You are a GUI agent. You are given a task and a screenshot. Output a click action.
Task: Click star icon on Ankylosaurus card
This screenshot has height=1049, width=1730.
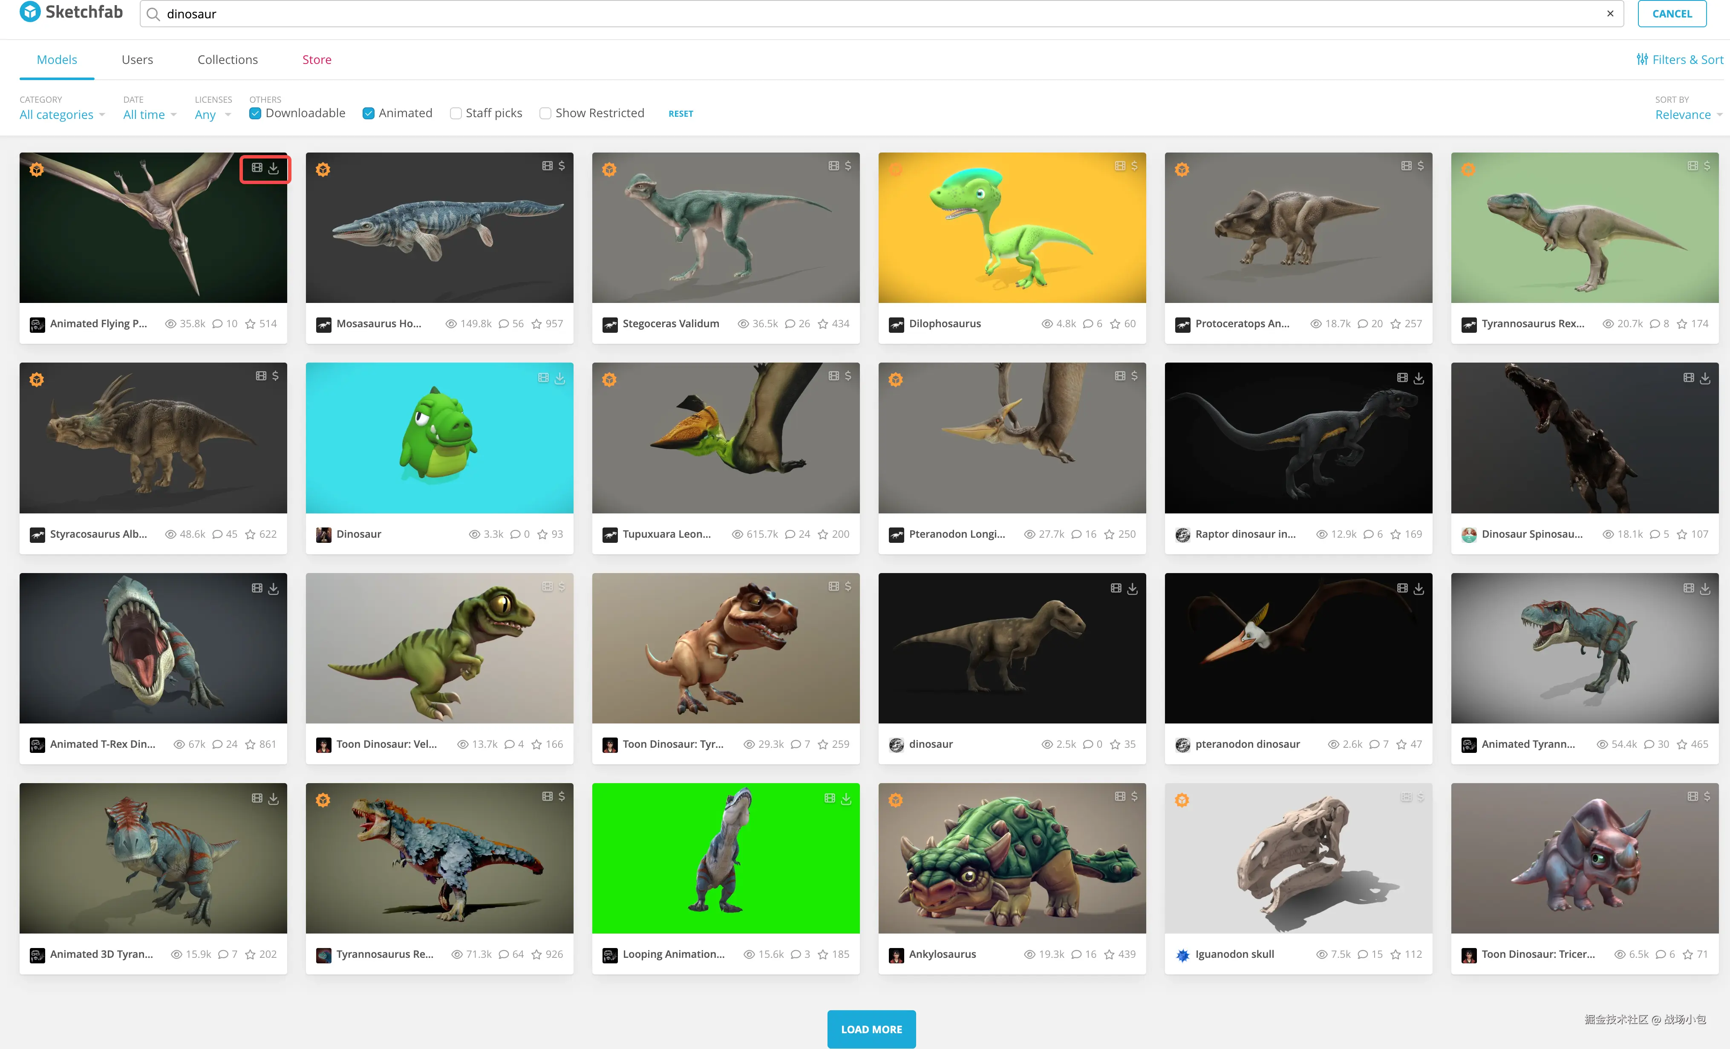[1109, 954]
